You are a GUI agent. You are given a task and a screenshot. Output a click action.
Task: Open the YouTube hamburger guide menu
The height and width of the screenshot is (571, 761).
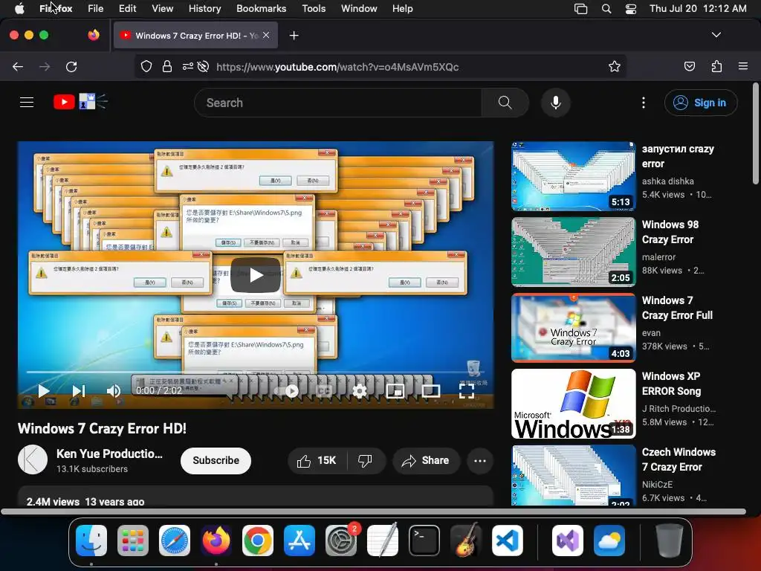27,103
